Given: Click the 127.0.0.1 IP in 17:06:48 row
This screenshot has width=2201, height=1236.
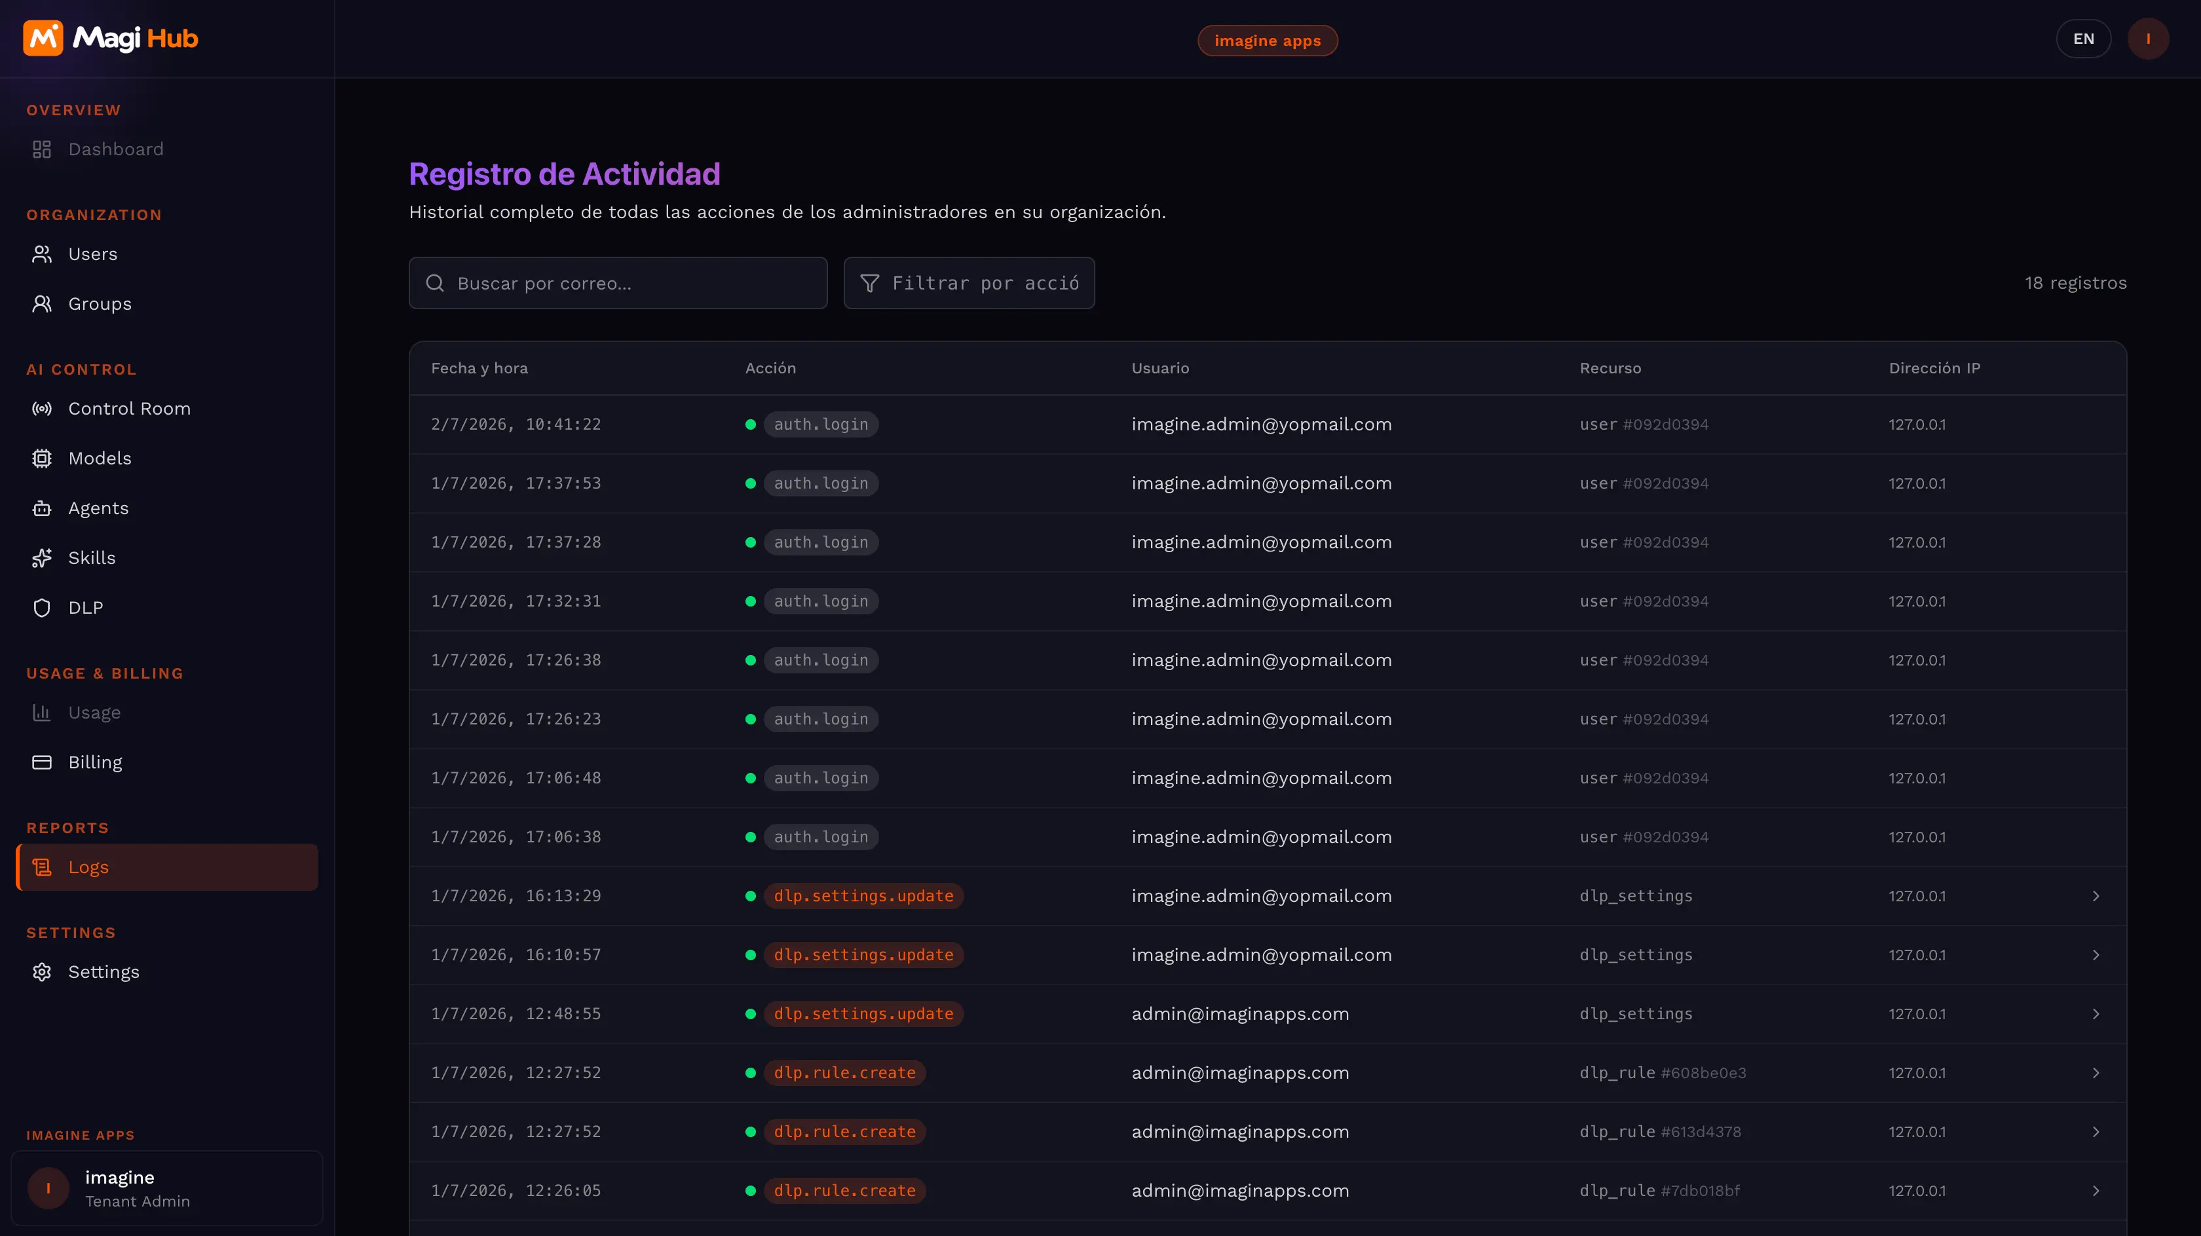Looking at the screenshot, I should coord(1917,778).
